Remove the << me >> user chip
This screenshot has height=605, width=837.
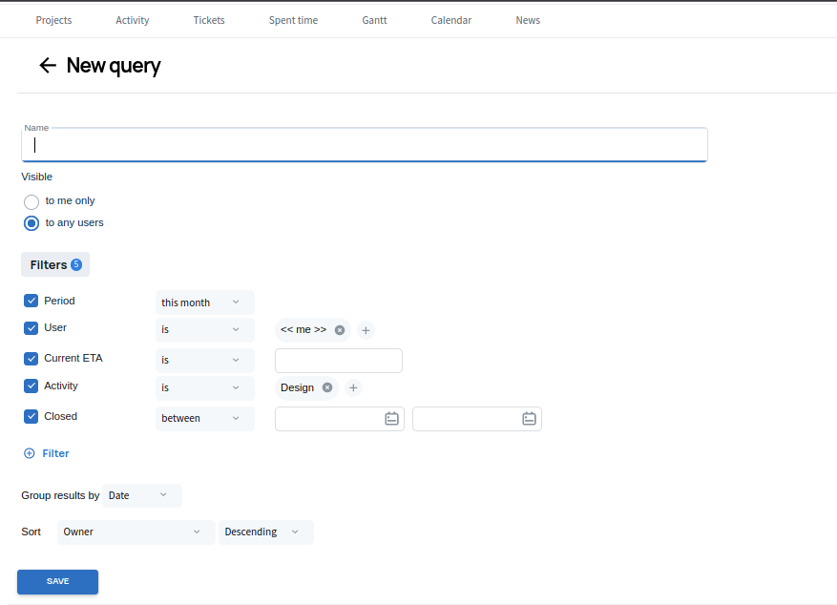pos(340,330)
